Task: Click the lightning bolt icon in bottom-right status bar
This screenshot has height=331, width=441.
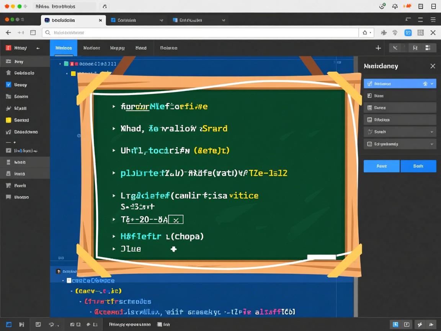Action: point(420,324)
